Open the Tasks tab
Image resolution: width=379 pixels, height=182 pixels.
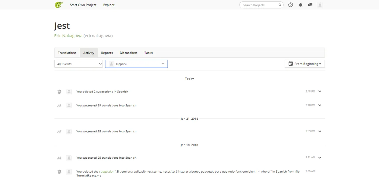(x=149, y=53)
